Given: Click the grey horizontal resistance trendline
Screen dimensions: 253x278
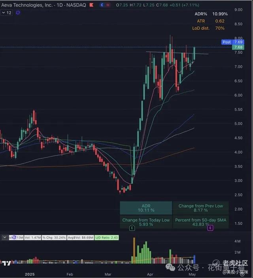Looking at the screenshot, I should [177, 53].
